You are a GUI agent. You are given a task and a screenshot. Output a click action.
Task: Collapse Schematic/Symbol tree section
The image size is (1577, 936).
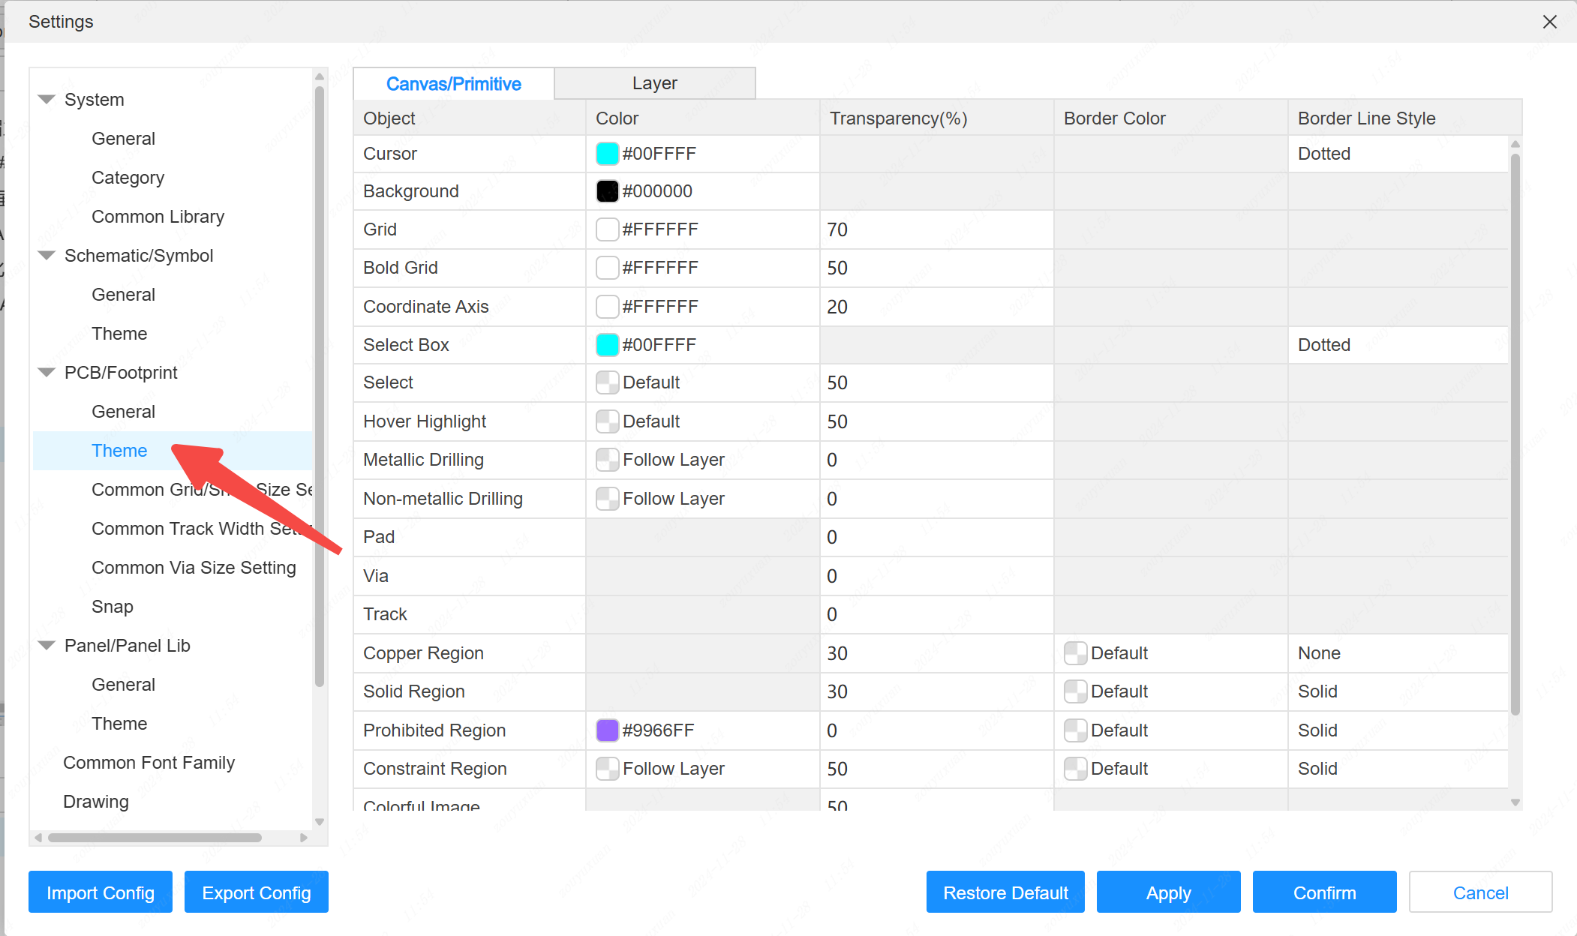point(47,256)
